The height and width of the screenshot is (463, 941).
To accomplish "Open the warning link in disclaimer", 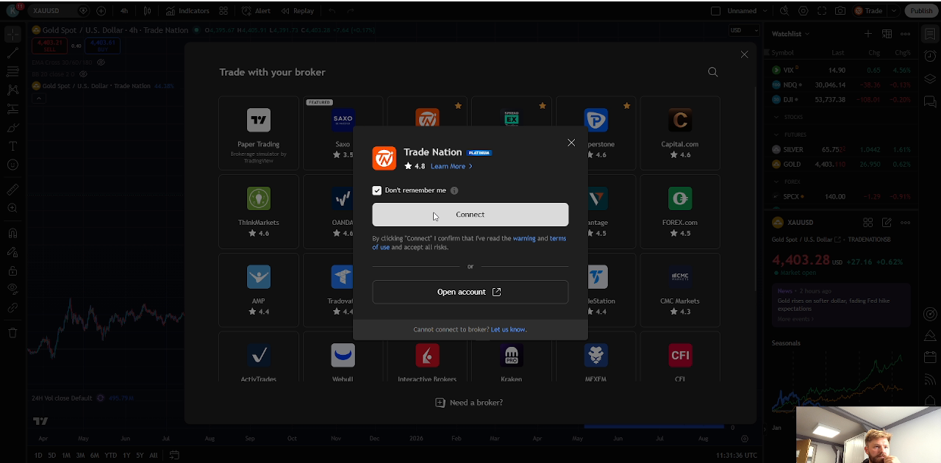I will point(524,238).
